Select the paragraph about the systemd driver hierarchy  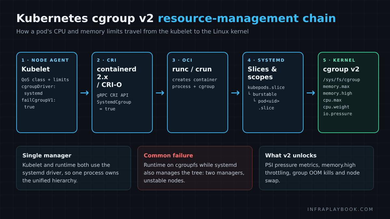coord(71,173)
